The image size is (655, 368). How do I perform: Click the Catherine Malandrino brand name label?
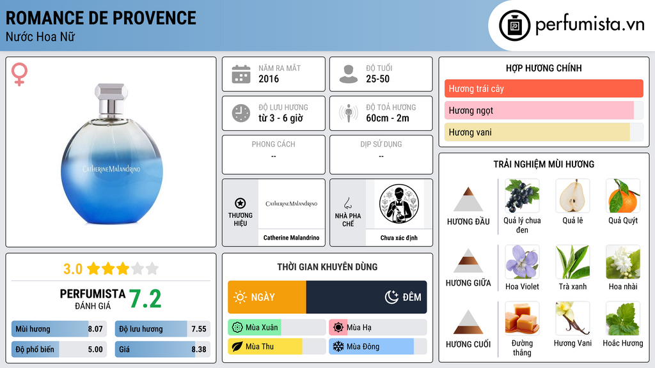[291, 238]
